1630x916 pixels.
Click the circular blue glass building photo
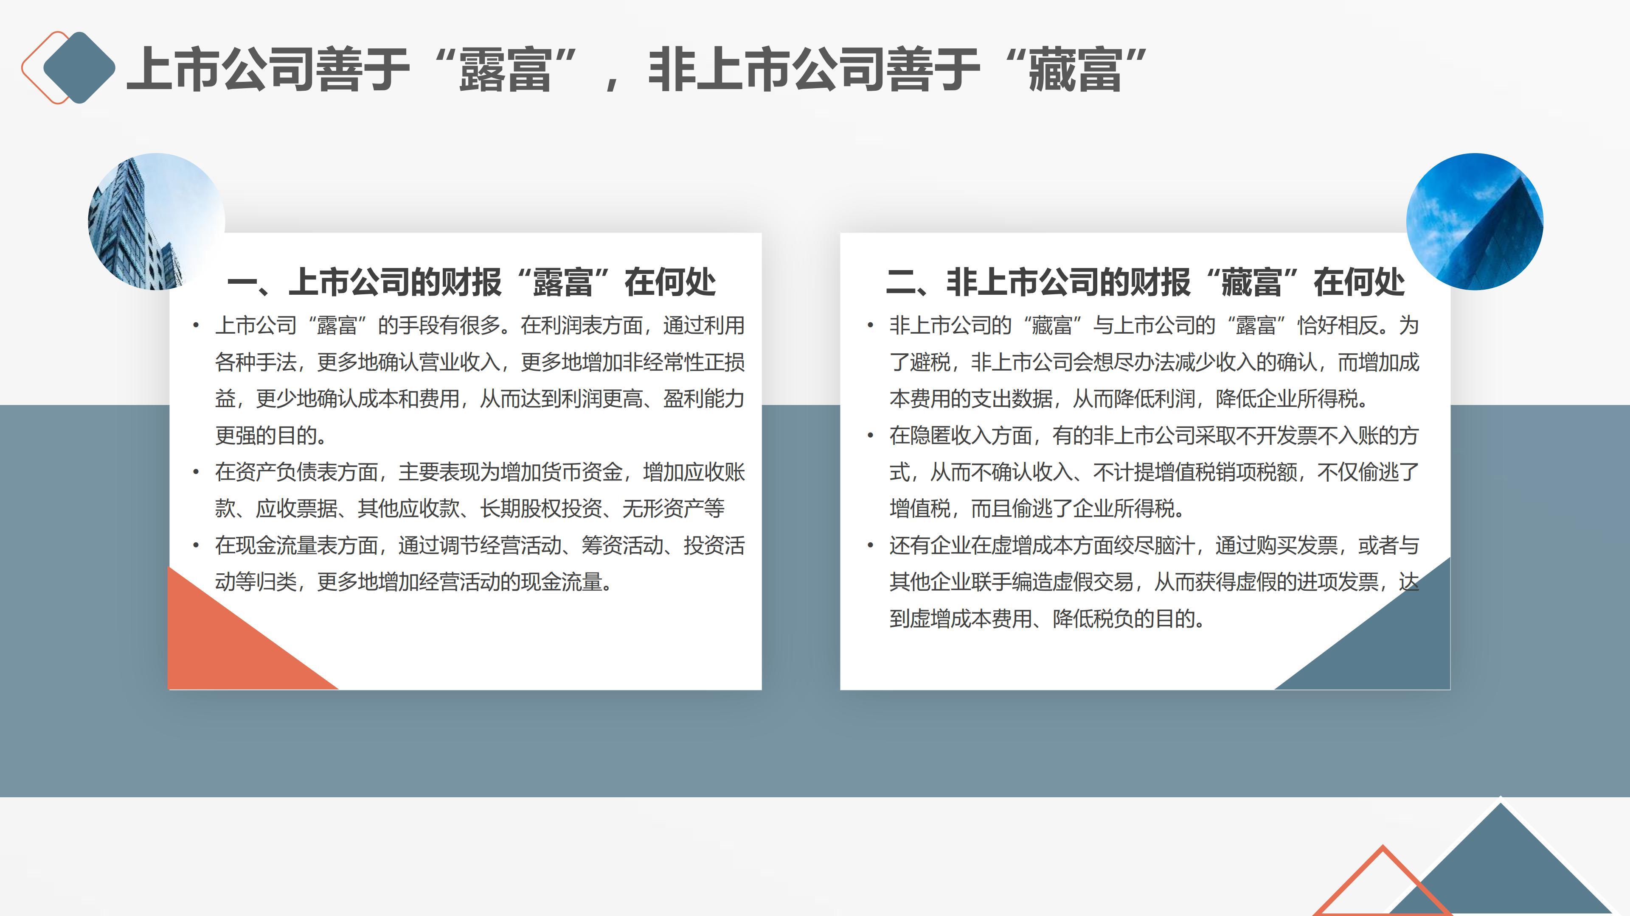[1474, 221]
